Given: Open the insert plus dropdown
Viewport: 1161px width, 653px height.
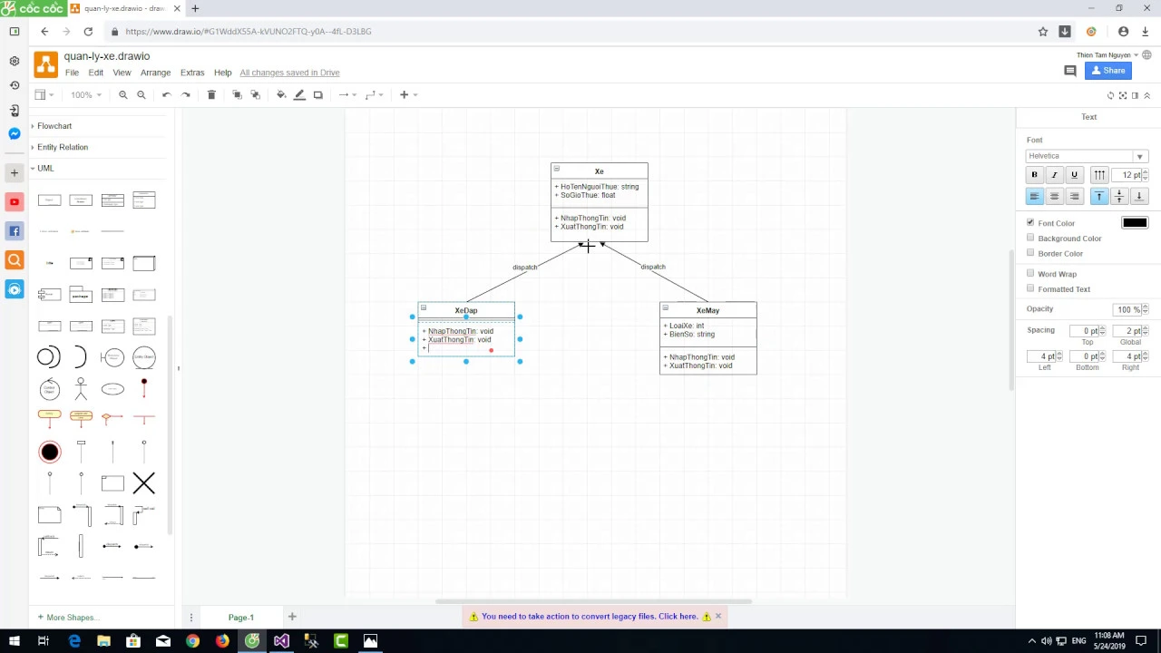Looking at the screenshot, I should (407, 94).
